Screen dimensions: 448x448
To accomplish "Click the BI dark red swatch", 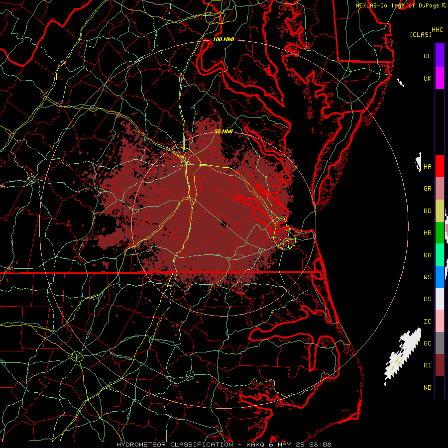I will point(440,365).
